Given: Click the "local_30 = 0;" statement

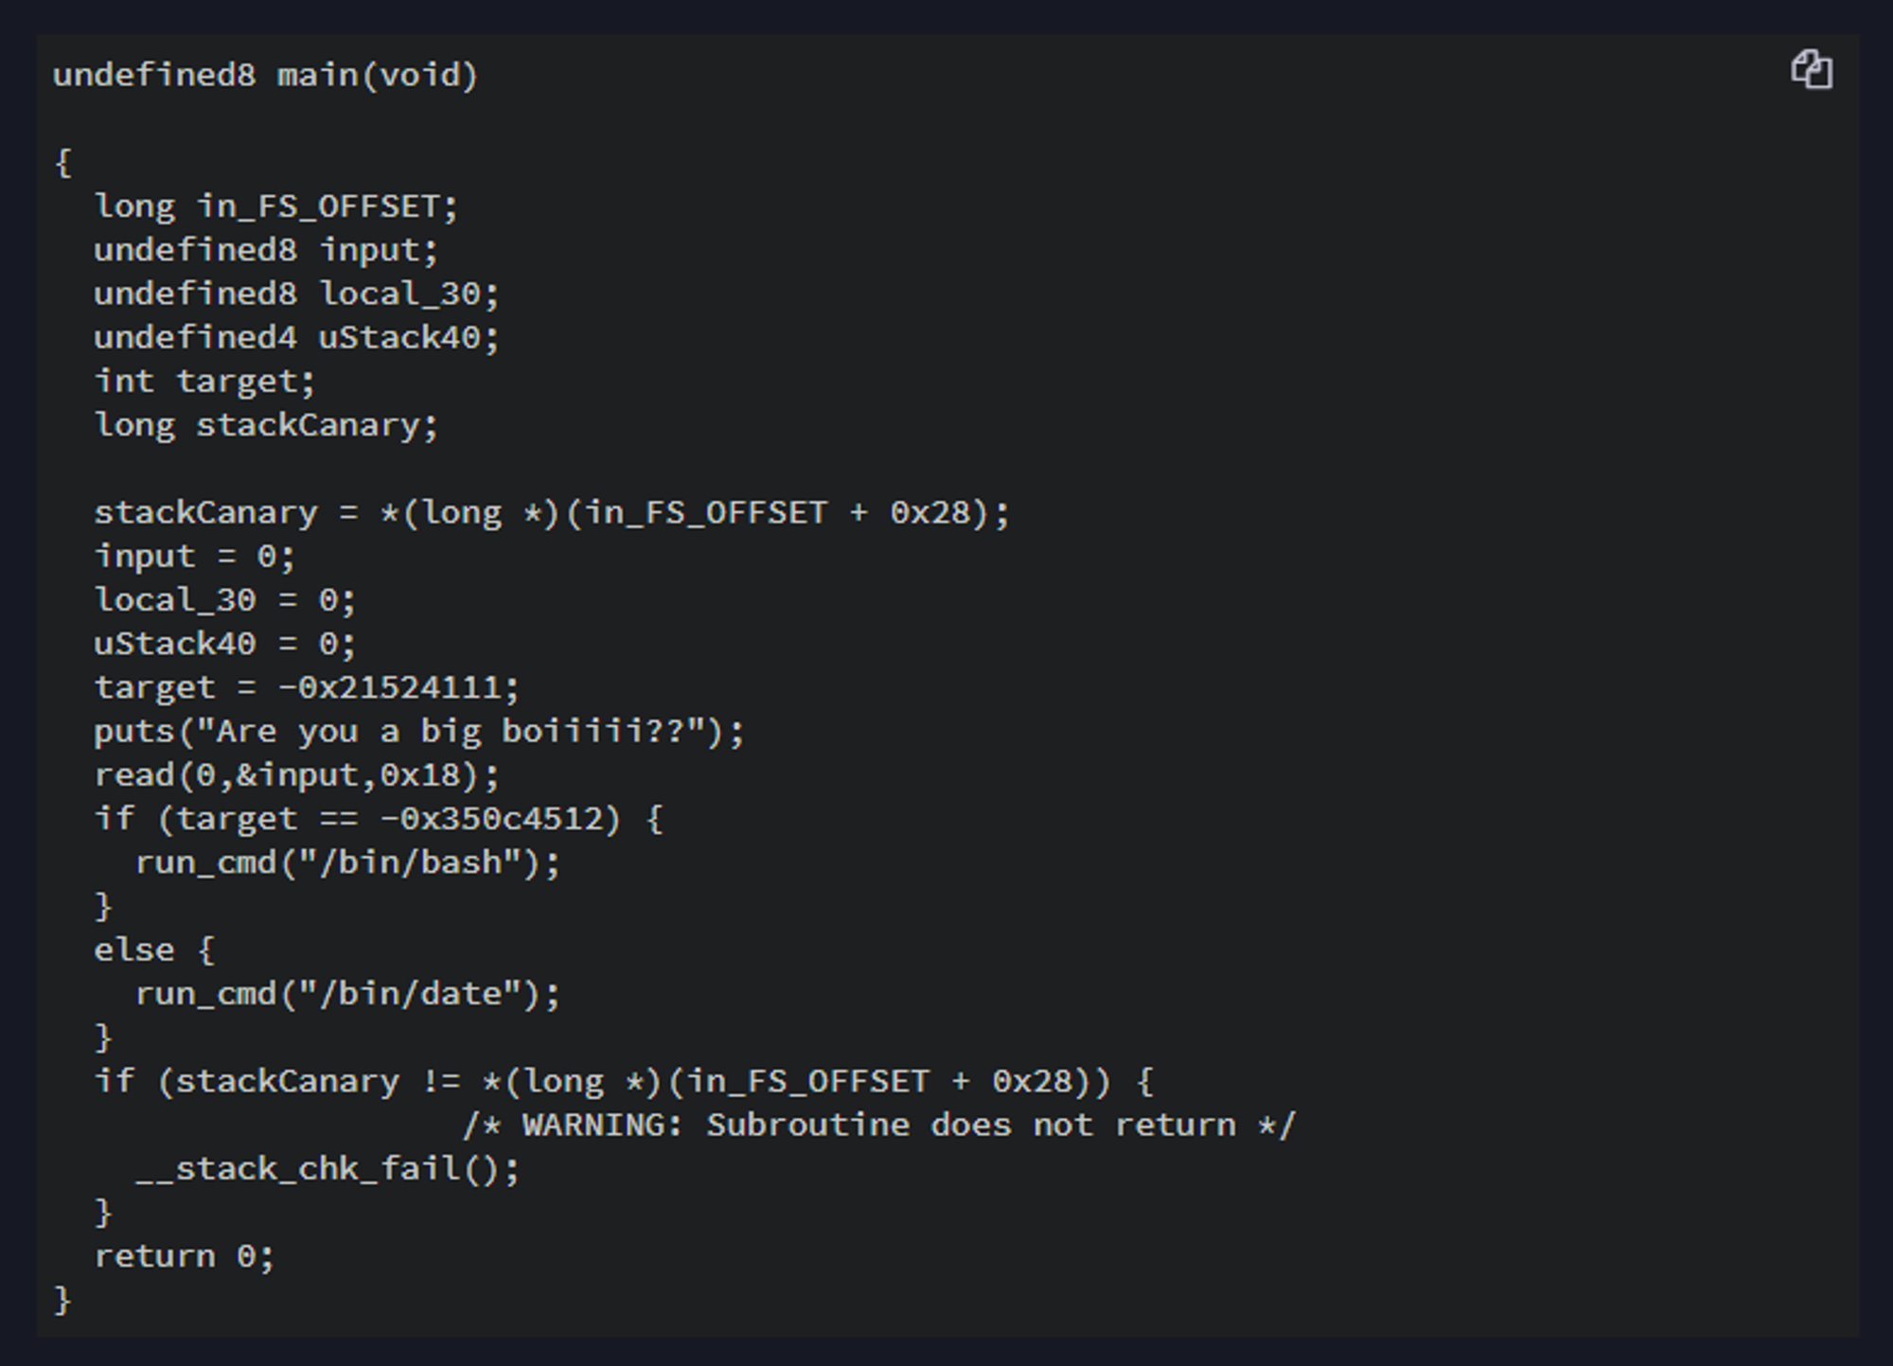Looking at the screenshot, I should (x=224, y=600).
